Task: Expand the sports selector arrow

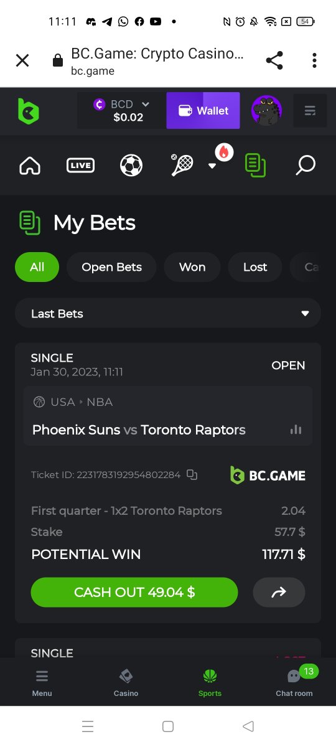Action: point(212,166)
